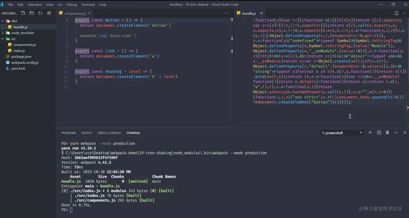Open the Debug menu

point(72,5)
